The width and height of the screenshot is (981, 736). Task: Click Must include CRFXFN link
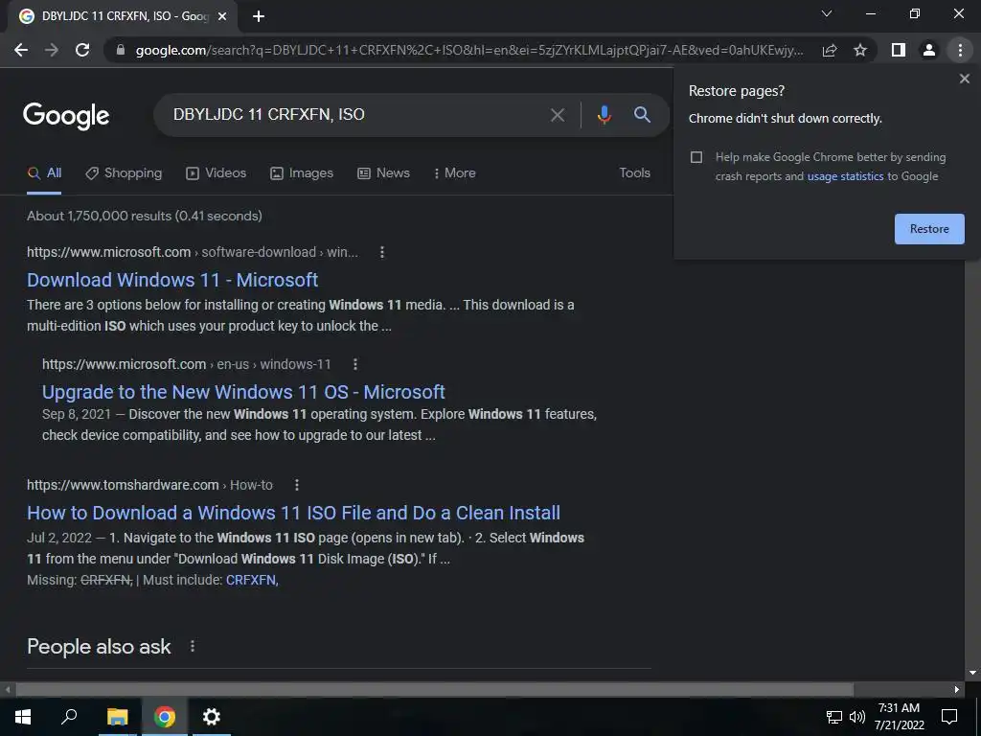pos(251,580)
